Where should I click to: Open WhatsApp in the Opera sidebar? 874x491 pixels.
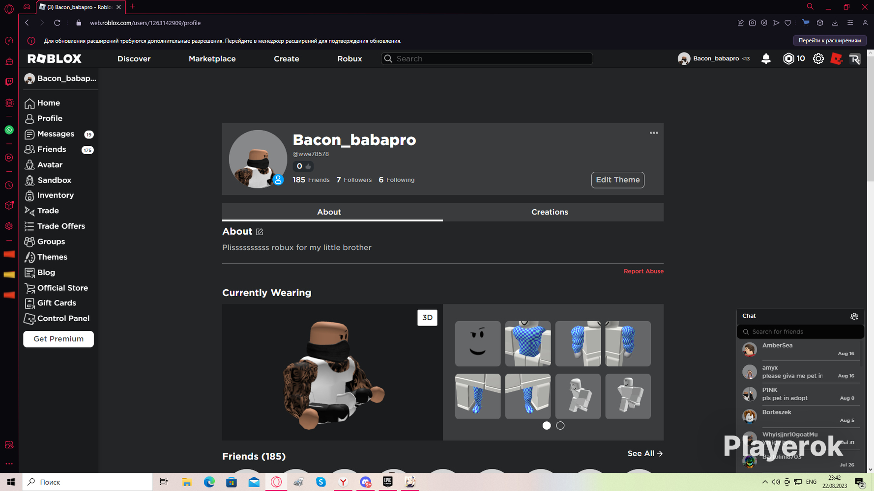[9, 130]
